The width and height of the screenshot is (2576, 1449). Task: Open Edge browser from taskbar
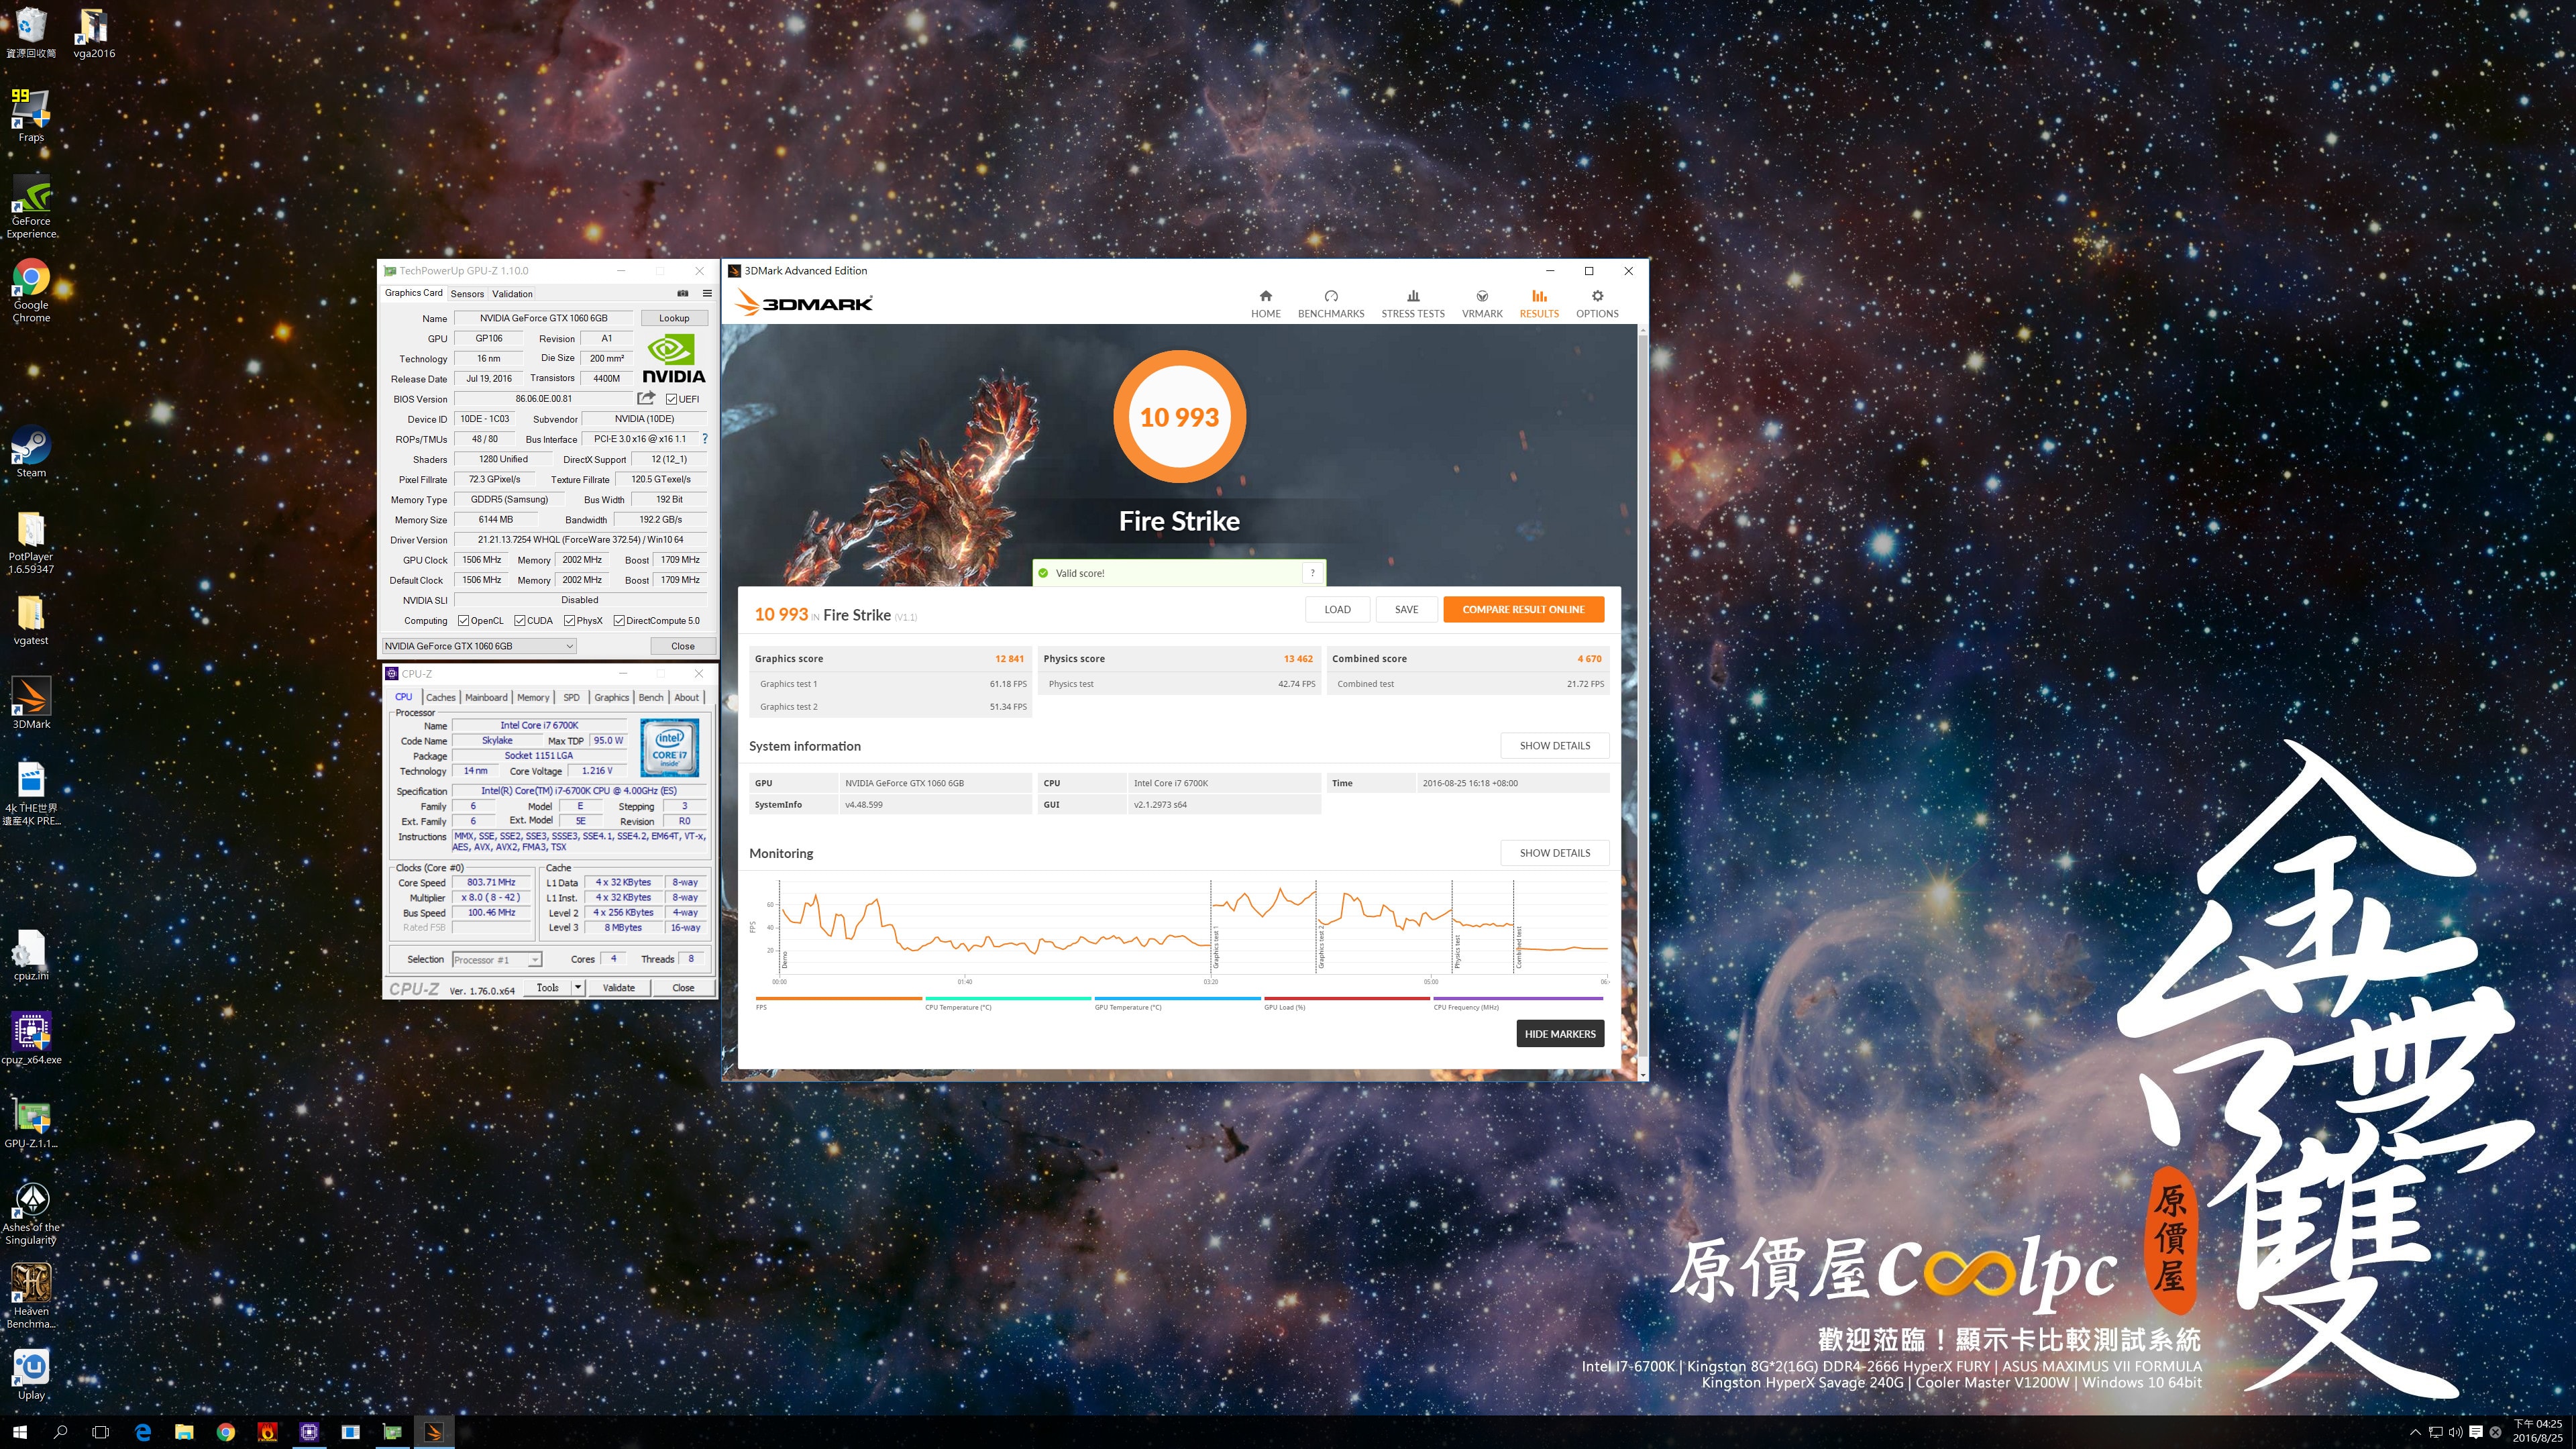pyautogui.click(x=143, y=1432)
